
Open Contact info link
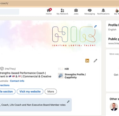[x=17, y=81]
